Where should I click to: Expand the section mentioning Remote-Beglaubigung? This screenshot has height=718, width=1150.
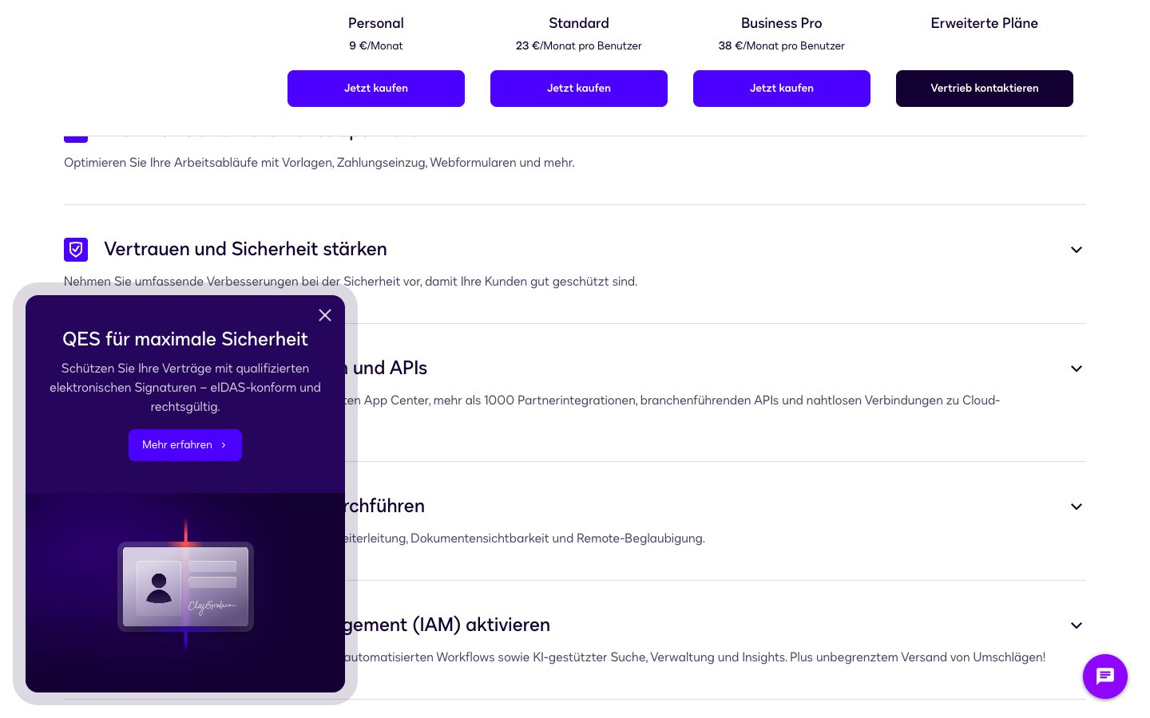click(1076, 507)
